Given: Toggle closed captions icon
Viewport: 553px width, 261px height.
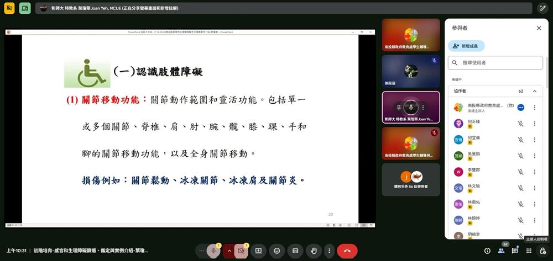Looking at the screenshot, I should click(296, 251).
